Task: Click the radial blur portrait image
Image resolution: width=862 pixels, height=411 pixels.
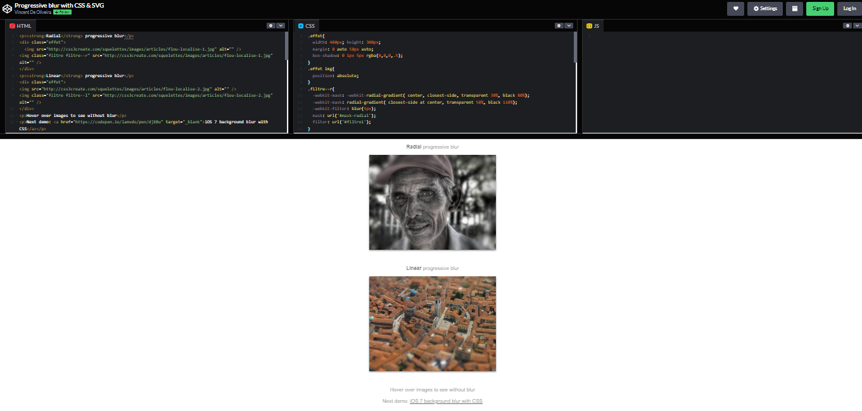Action: pos(432,202)
